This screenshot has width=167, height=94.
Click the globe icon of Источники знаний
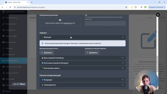point(42,63)
